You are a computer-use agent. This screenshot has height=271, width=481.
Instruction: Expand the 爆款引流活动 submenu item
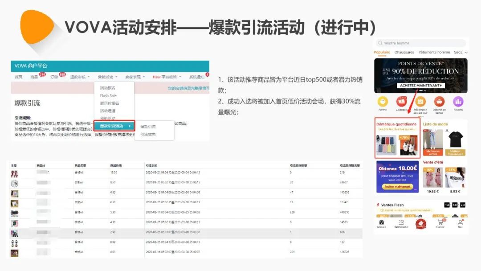(114, 126)
